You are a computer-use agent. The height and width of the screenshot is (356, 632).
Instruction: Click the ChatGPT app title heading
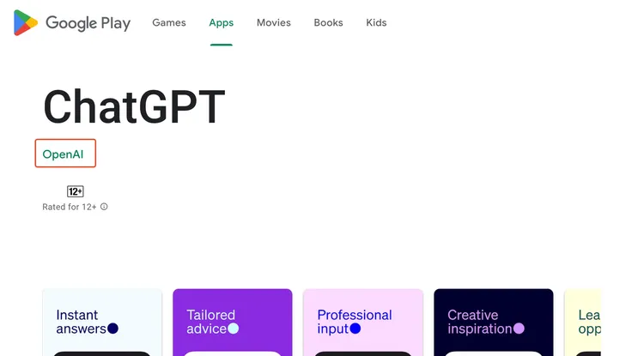click(x=134, y=107)
